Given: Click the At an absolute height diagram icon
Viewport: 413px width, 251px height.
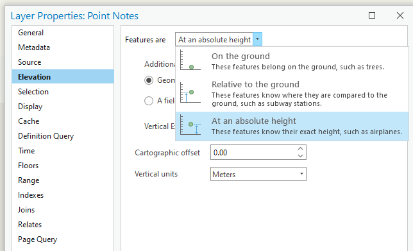Looking at the screenshot, I should pos(190,125).
